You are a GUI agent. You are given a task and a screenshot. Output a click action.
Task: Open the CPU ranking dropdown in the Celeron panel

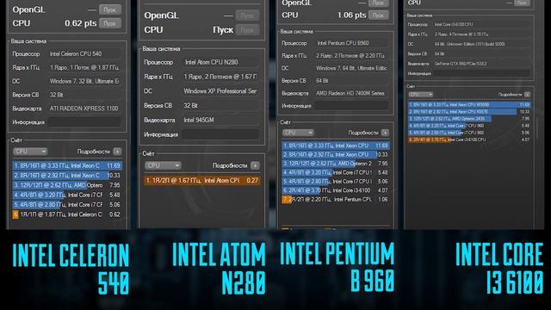pyautogui.click(x=30, y=152)
